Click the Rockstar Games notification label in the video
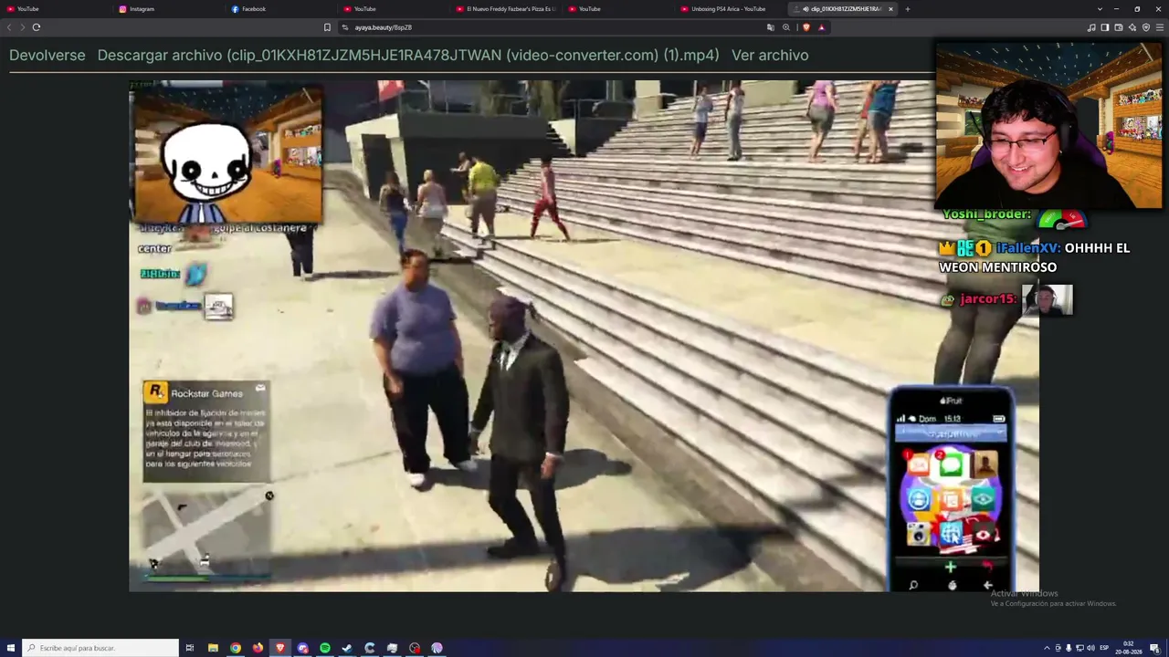This screenshot has width=1169, height=657. 207,393
